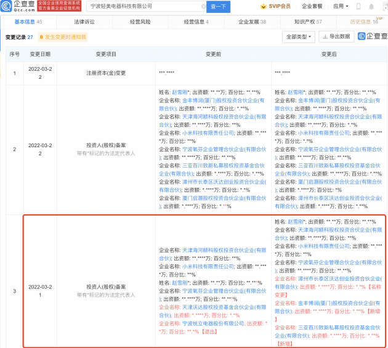This screenshot has width=388, height=348.
Task: Click the SVIP crown icon
Action: coord(264,6)
